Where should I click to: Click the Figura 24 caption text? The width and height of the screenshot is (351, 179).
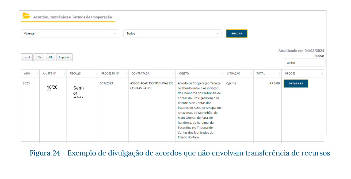(180, 153)
